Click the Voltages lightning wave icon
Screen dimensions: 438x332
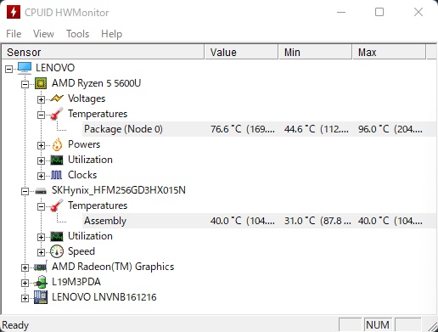[57, 98]
